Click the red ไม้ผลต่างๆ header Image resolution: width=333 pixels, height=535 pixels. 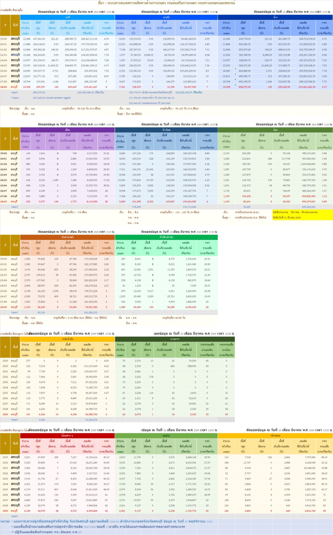(68, 436)
